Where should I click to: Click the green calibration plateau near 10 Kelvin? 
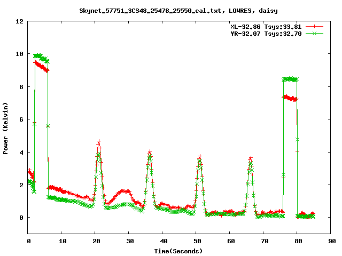pyautogui.click(x=41, y=58)
